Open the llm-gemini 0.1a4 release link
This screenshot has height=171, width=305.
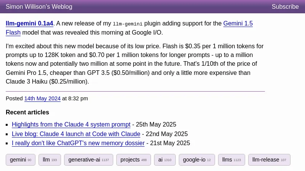[x=29, y=24]
